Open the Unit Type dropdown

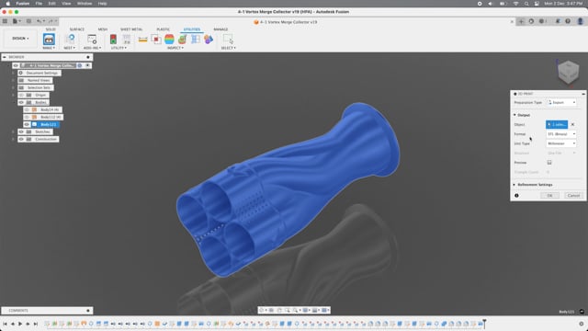(561, 143)
